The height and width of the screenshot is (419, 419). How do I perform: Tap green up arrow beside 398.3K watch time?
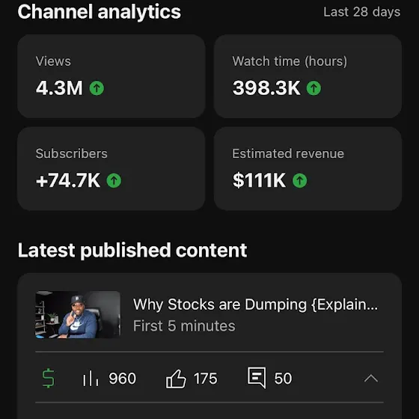pos(314,88)
